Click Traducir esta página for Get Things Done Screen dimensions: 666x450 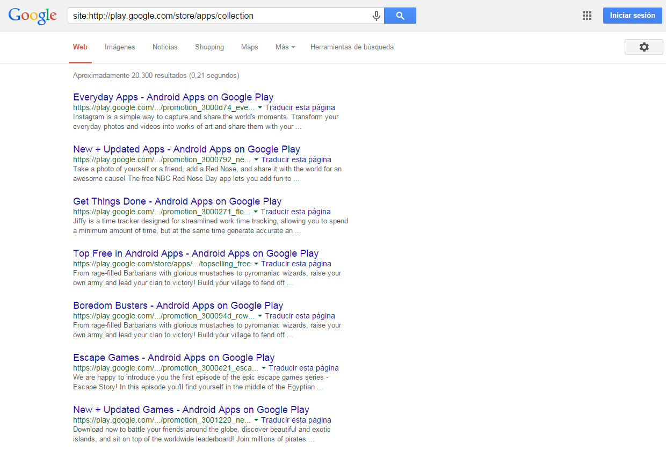pos(295,212)
